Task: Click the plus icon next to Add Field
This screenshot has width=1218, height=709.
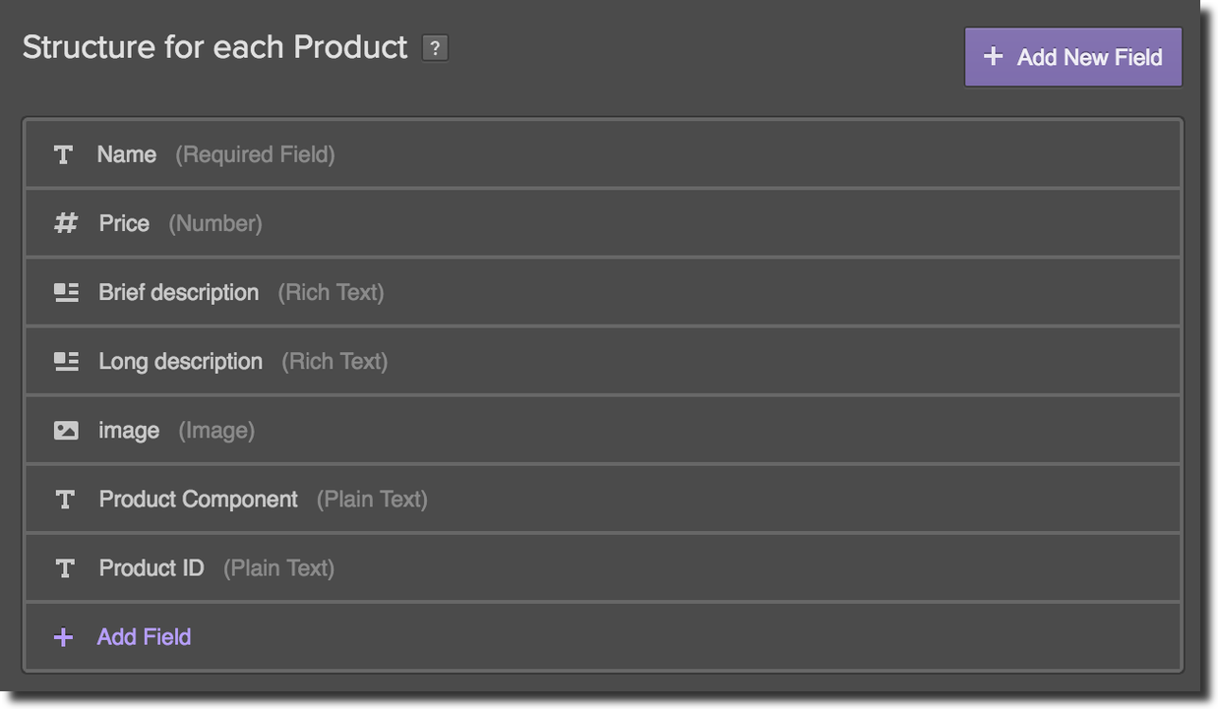Action: pos(63,637)
